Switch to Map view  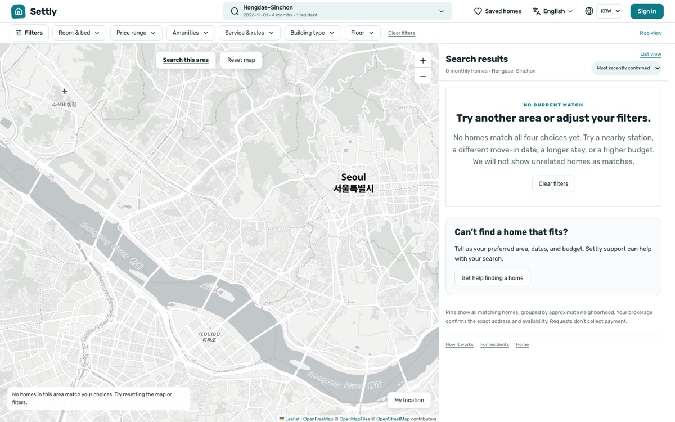tap(650, 33)
